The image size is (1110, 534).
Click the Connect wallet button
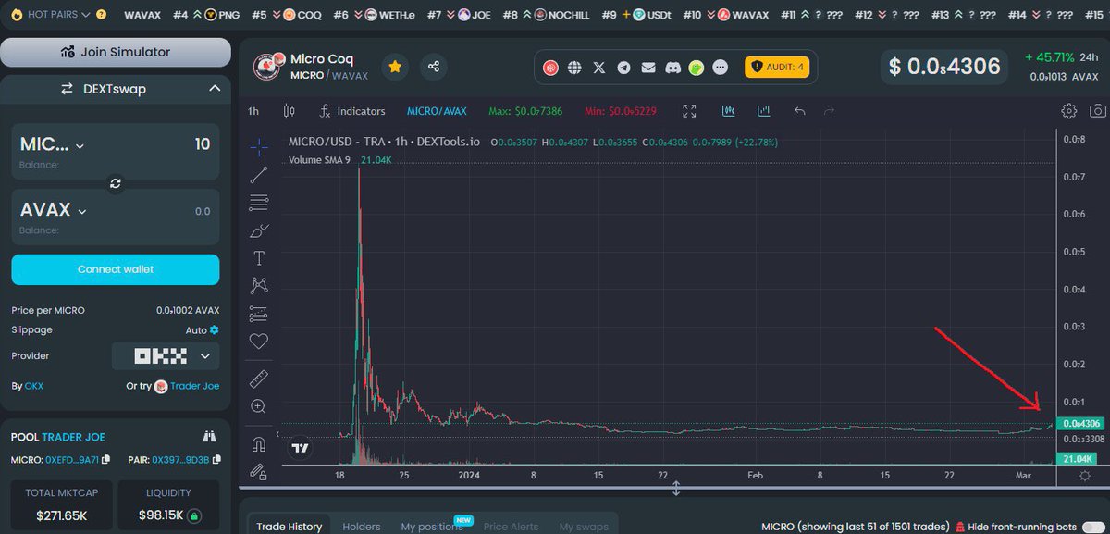tap(115, 269)
